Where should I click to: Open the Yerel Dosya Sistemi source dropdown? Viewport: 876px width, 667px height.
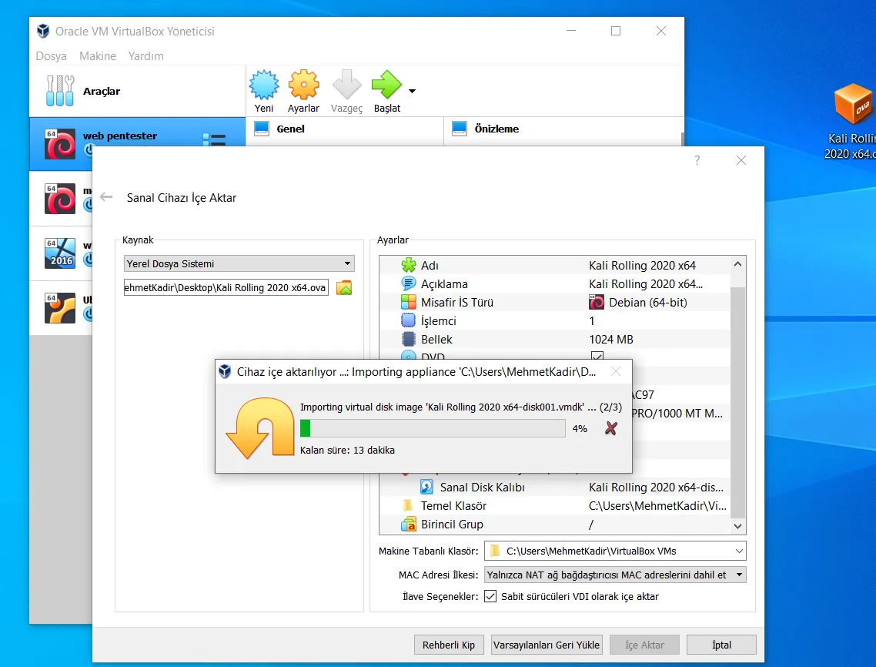coord(239,263)
